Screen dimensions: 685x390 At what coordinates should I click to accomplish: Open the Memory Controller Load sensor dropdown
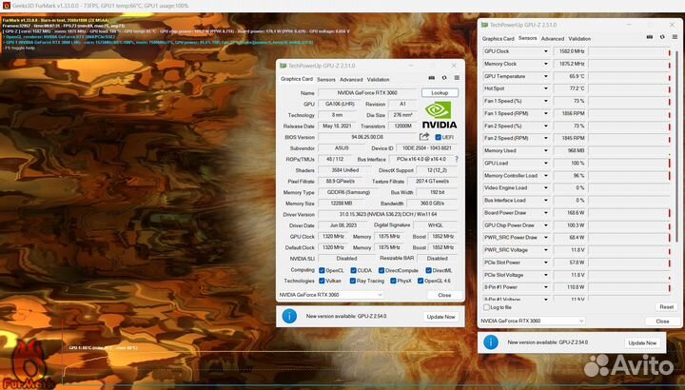pyautogui.click(x=546, y=176)
